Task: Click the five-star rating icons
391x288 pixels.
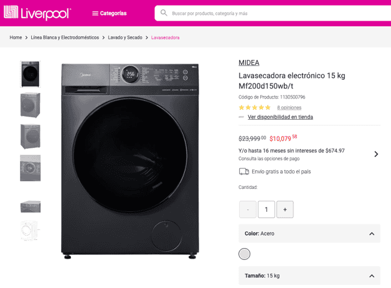Action: (x=255, y=107)
